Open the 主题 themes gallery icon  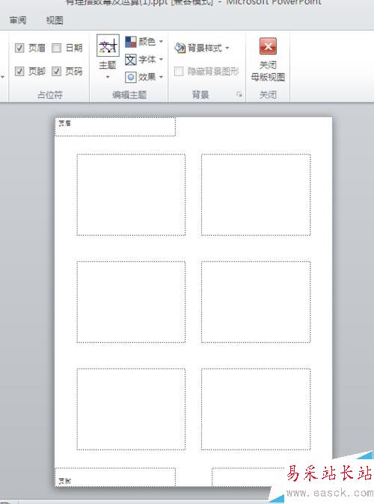click(x=108, y=46)
